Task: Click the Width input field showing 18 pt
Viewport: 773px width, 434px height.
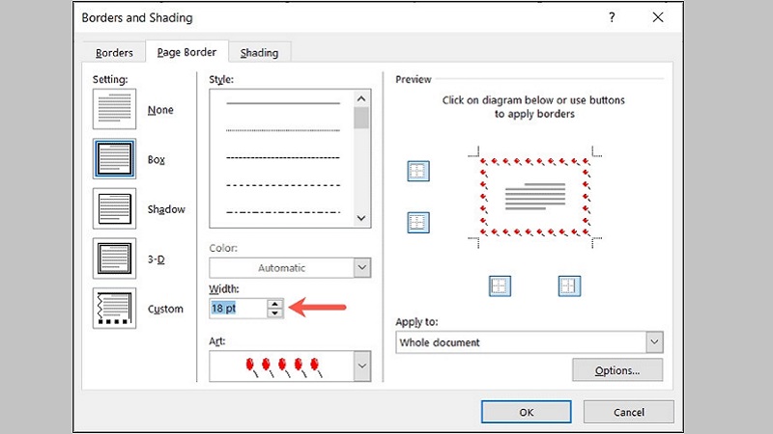Action: coord(237,309)
